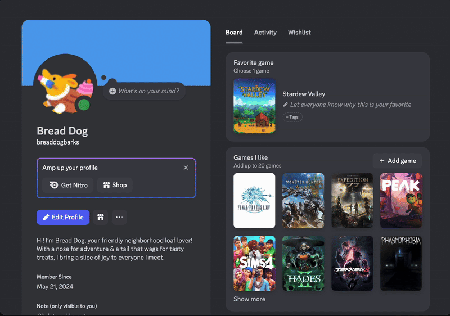450x316 pixels.
Task: Click the Add game button
Action: 398,161
